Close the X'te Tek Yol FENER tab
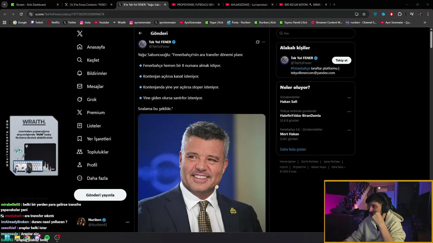This screenshot has height=243, width=433. pos(165,5)
